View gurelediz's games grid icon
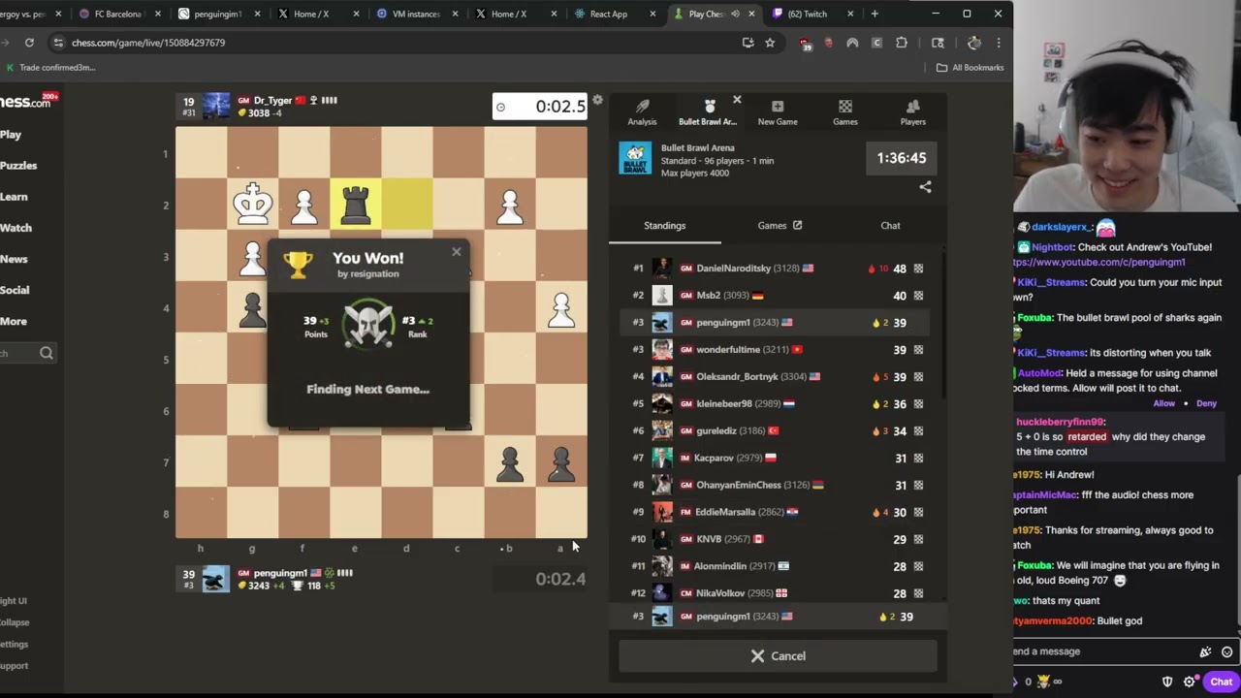 (x=918, y=431)
